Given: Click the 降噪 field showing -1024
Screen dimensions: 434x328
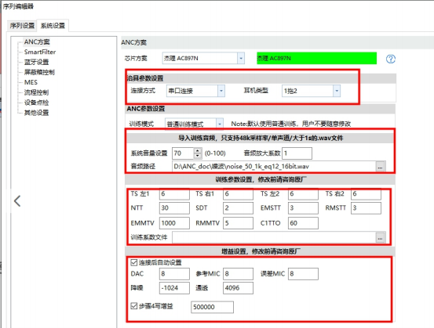Looking at the screenshot, I should pyautogui.click(x=174, y=288).
